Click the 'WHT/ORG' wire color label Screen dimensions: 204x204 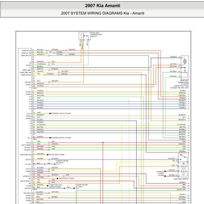[x=55, y=192]
